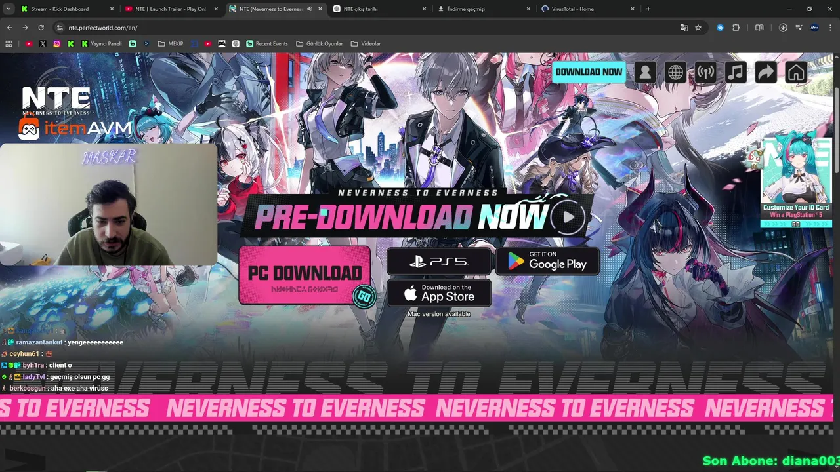Viewport: 840px width, 472px height.
Task: Close the VirusTotal - Home tab
Action: pyautogui.click(x=633, y=9)
